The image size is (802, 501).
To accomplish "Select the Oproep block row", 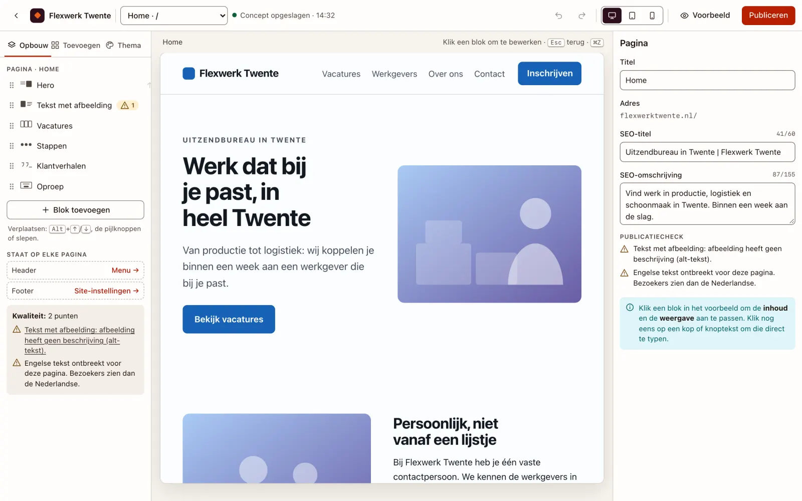I will click(75, 186).
